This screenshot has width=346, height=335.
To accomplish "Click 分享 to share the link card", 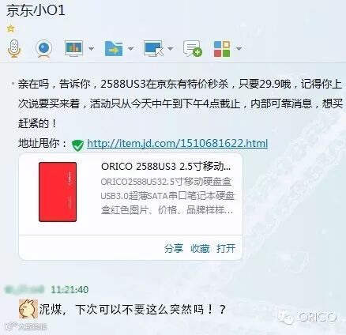I will point(174,248).
